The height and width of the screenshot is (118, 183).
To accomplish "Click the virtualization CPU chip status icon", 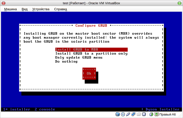I will tap(144, 114).
